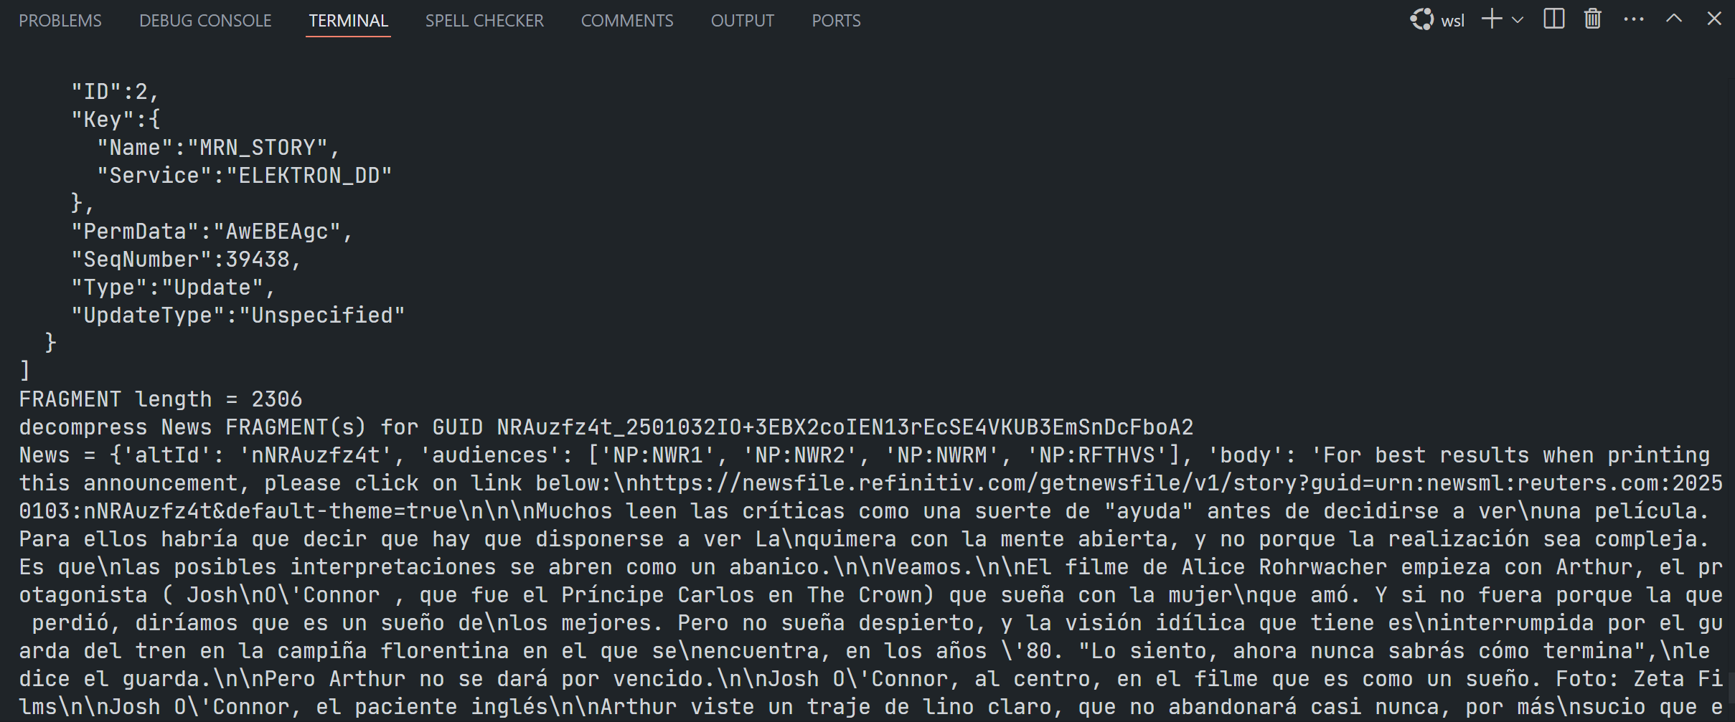Viewport: 1735px width, 722px height.
Task: Click the wsl terminal profile icon
Action: point(1421,19)
